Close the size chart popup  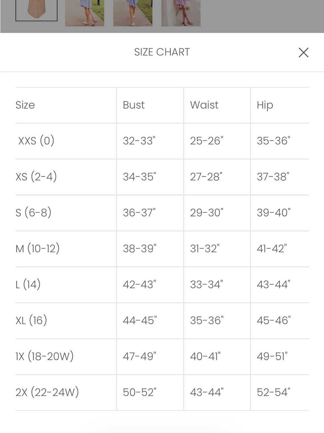(303, 52)
